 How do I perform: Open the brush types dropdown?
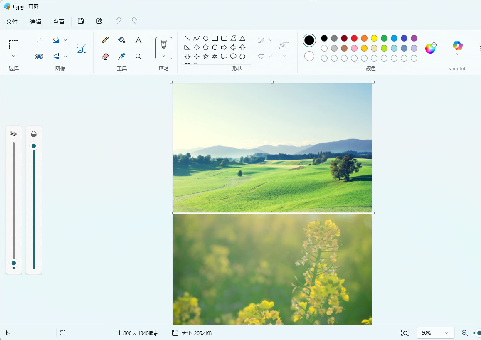(x=164, y=56)
